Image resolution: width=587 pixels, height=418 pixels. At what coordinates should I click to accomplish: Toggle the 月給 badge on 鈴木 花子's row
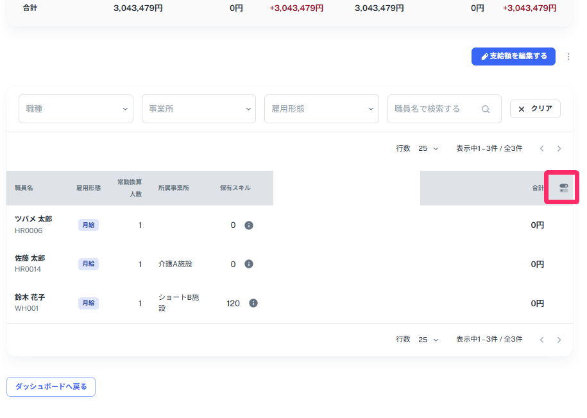88,302
